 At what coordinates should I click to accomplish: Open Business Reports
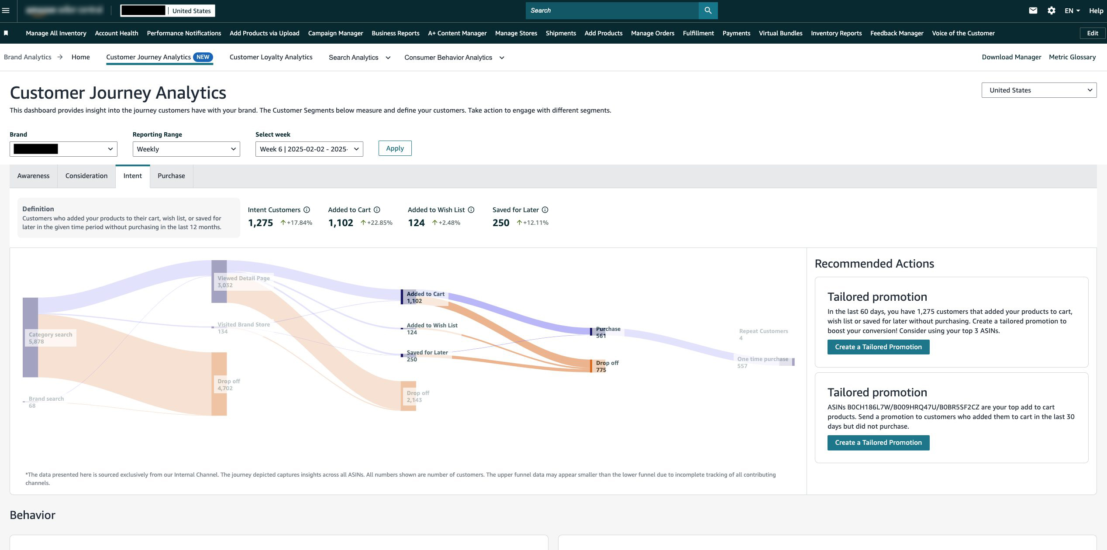tap(396, 33)
